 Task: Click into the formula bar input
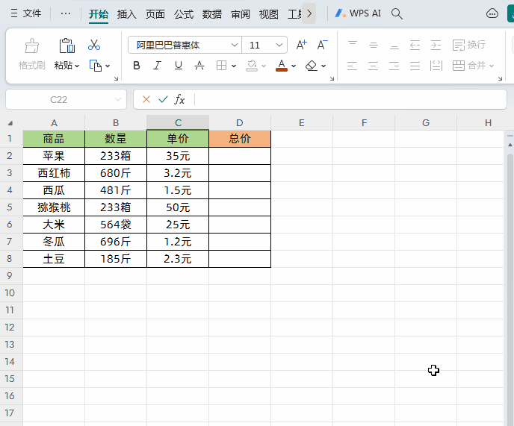tap(350, 99)
